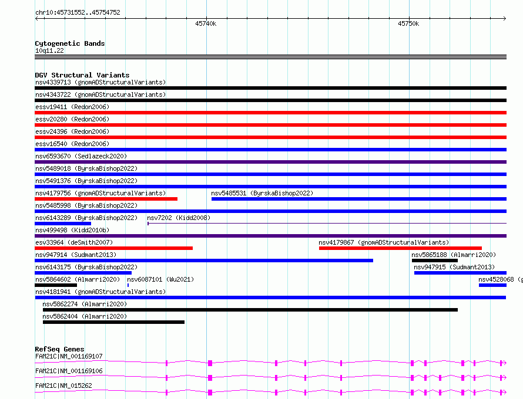This screenshot has height=399, width=523.
Task: Click the ruler's left end arrow
Action: point(36,19)
